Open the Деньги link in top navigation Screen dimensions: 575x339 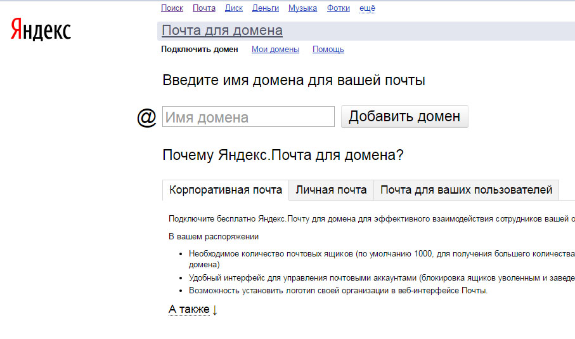[x=266, y=8]
